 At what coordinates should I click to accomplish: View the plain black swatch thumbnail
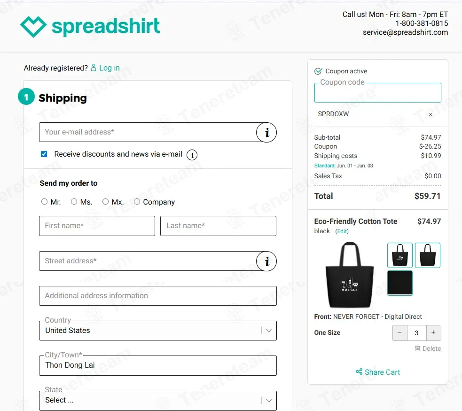click(400, 283)
